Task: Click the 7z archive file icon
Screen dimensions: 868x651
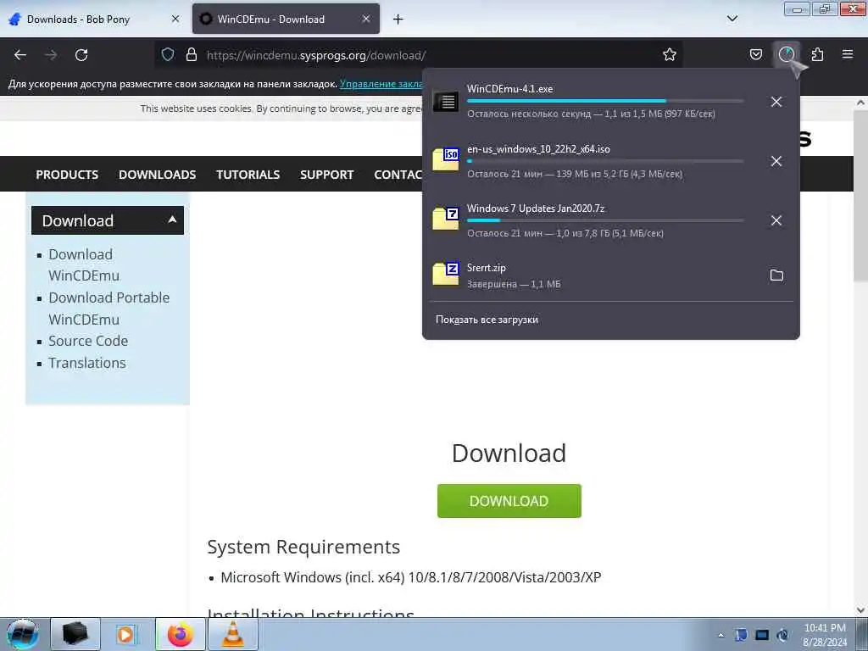Action: 446,219
